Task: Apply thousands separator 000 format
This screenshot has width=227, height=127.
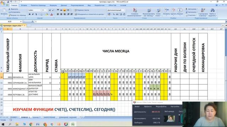Action: (117, 14)
